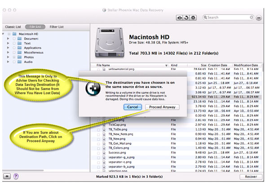Sort by the Kind column header
This screenshot has height=189, width=265.
pyautogui.click(x=178, y=66)
